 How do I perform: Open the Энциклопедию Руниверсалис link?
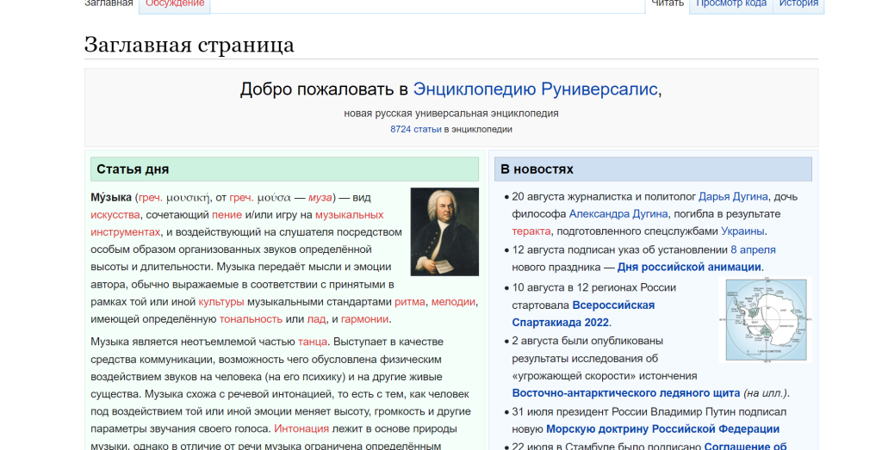pyautogui.click(x=535, y=89)
